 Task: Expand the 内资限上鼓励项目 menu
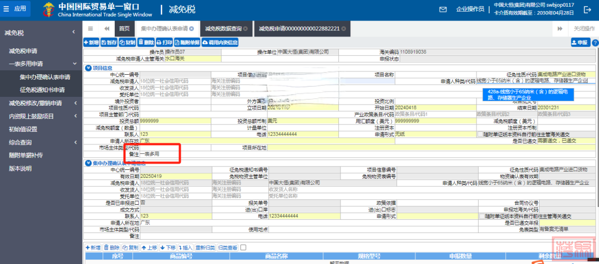click(75, 116)
